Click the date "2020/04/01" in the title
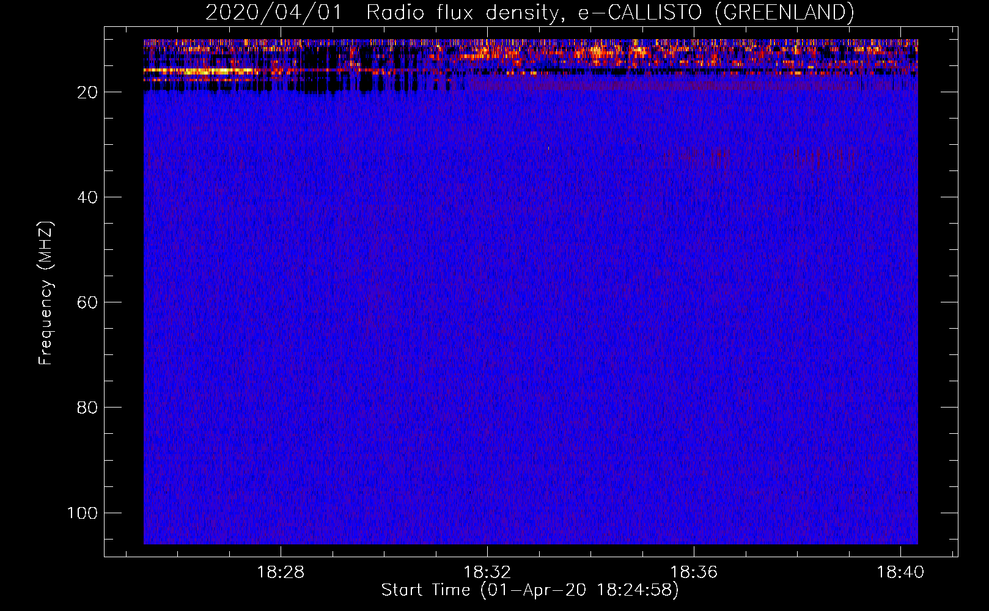The width and height of the screenshot is (989, 611). 273,13
